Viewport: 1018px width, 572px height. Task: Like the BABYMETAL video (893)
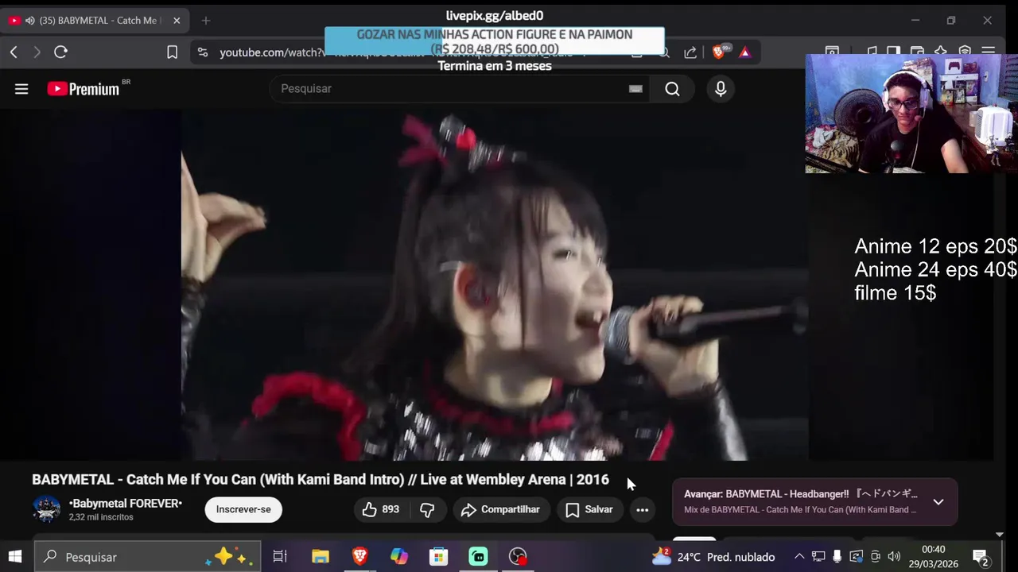pyautogui.click(x=381, y=510)
